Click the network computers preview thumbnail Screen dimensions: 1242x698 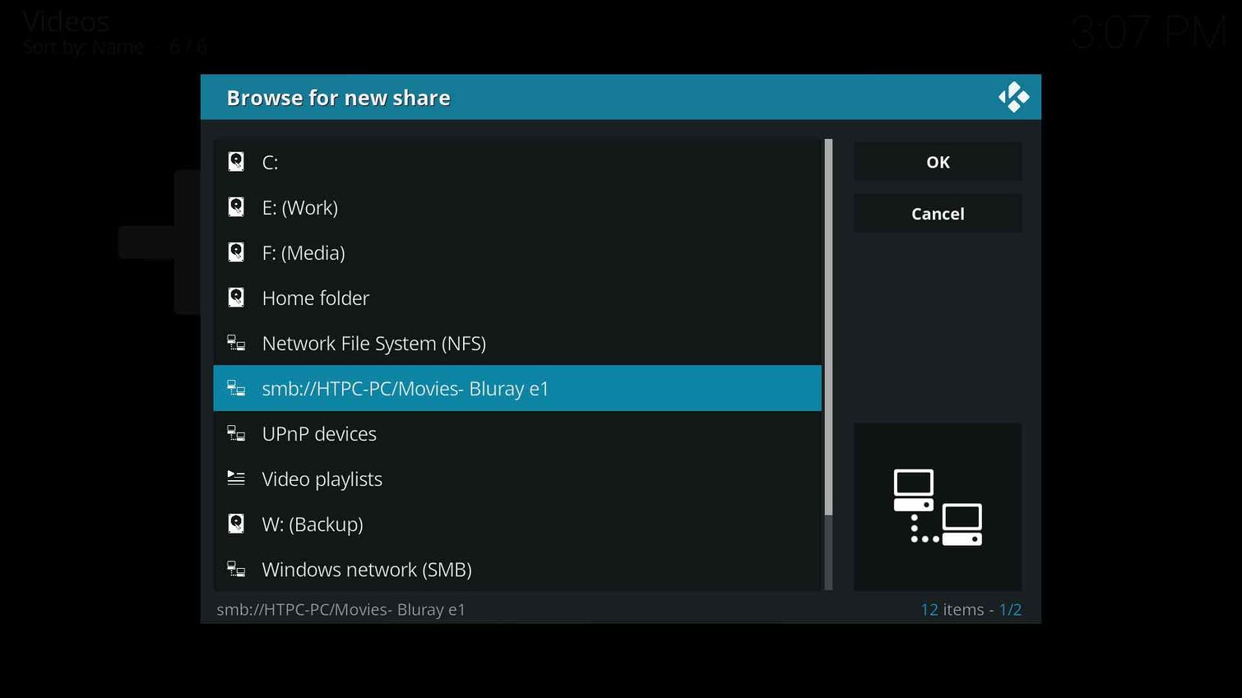[x=938, y=506]
